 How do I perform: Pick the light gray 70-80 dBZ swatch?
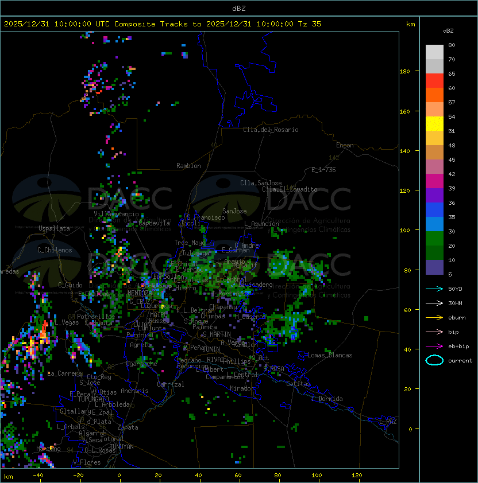[434, 52]
